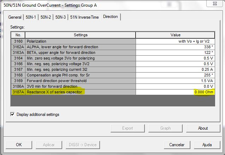Select BETA upper angle value 122°
Image resolution: width=225 pixels, height=155 pixels.
175,52
